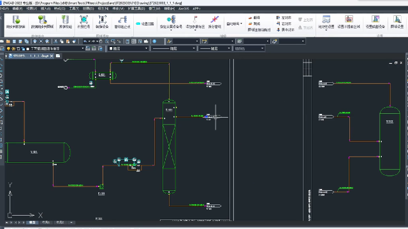Click new drawing tab button beside document tab

click(x=58, y=56)
